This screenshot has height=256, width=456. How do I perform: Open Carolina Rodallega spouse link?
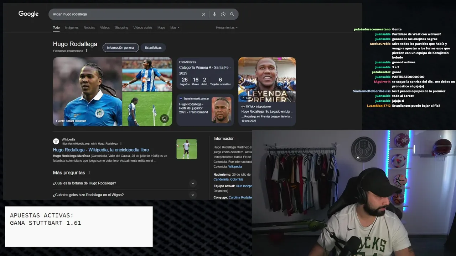(240, 197)
